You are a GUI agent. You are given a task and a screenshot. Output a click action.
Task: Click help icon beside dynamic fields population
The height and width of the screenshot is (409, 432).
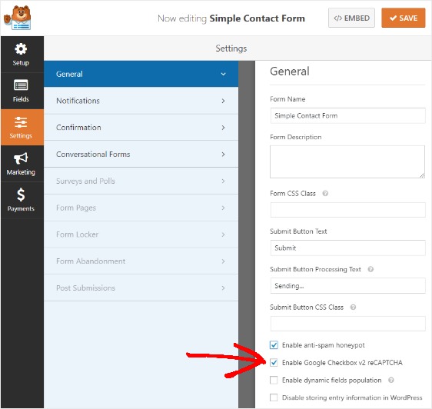[x=390, y=380]
